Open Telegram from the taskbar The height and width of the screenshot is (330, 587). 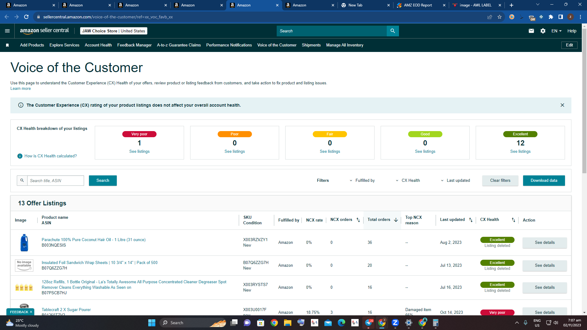point(368,323)
